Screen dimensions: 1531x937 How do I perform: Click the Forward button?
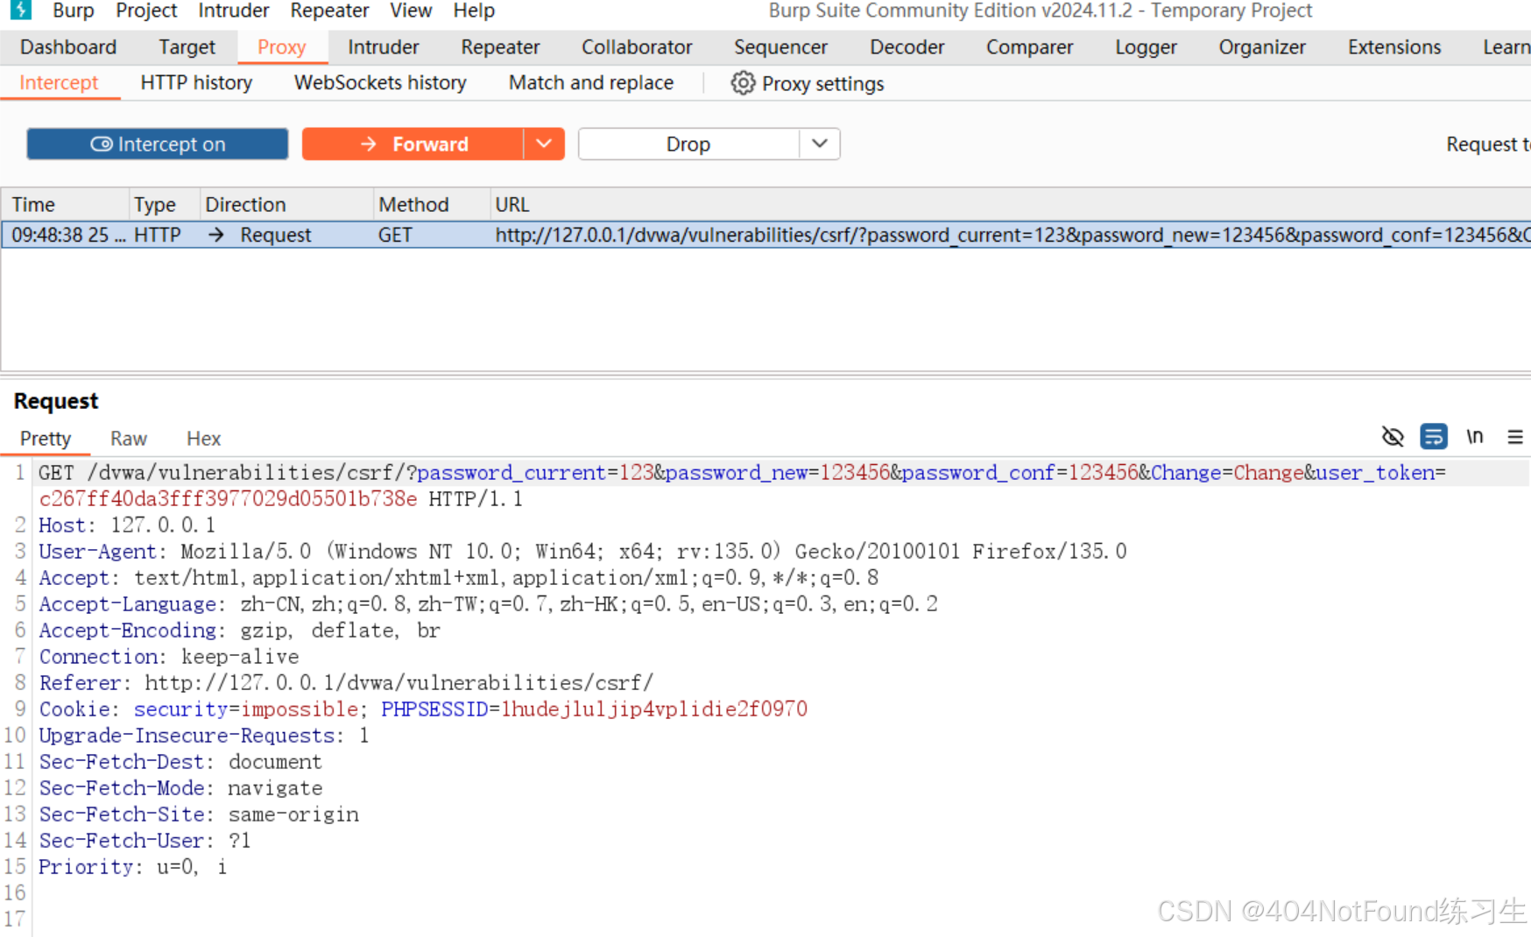413,144
